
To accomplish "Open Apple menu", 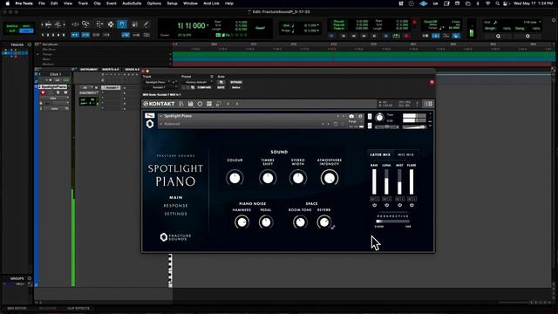I will [8, 3].
